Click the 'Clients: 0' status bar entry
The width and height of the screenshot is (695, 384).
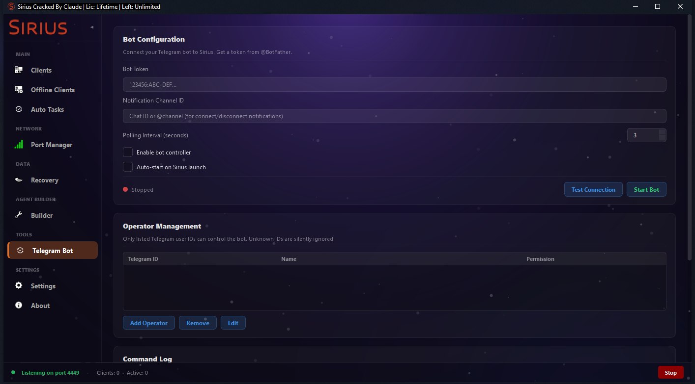108,373
